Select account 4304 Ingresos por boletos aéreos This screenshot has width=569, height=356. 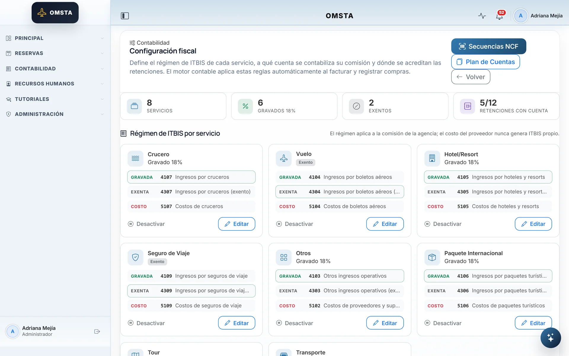pyautogui.click(x=340, y=192)
